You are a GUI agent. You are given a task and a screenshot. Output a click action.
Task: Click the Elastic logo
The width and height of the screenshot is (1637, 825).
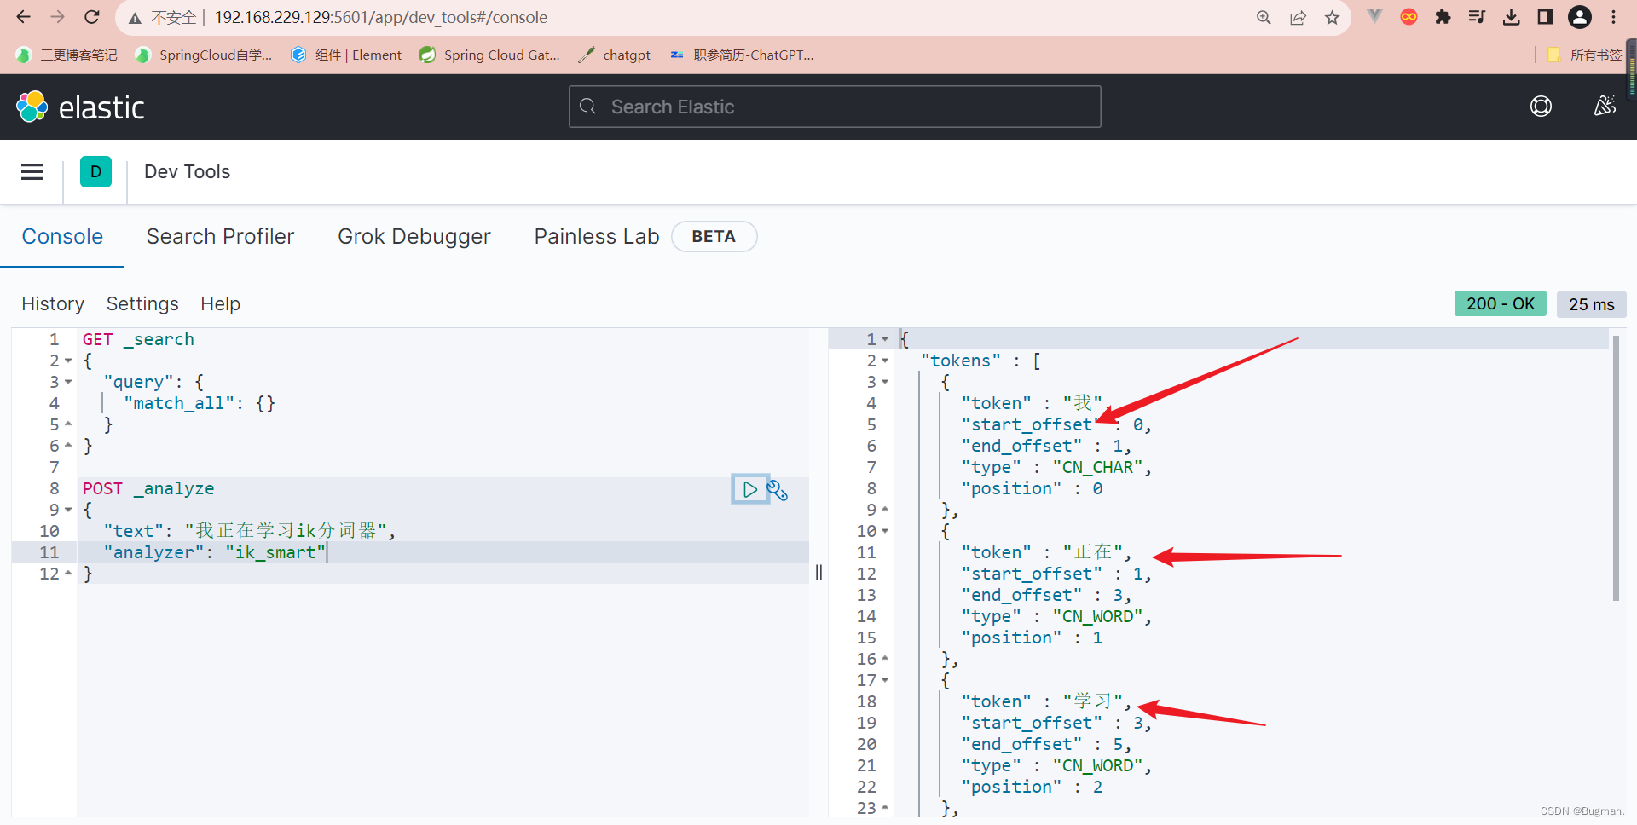pyautogui.click(x=81, y=107)
